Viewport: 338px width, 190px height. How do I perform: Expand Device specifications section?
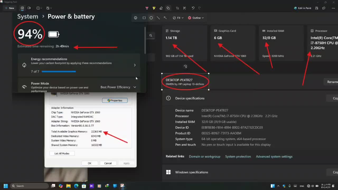250,98
